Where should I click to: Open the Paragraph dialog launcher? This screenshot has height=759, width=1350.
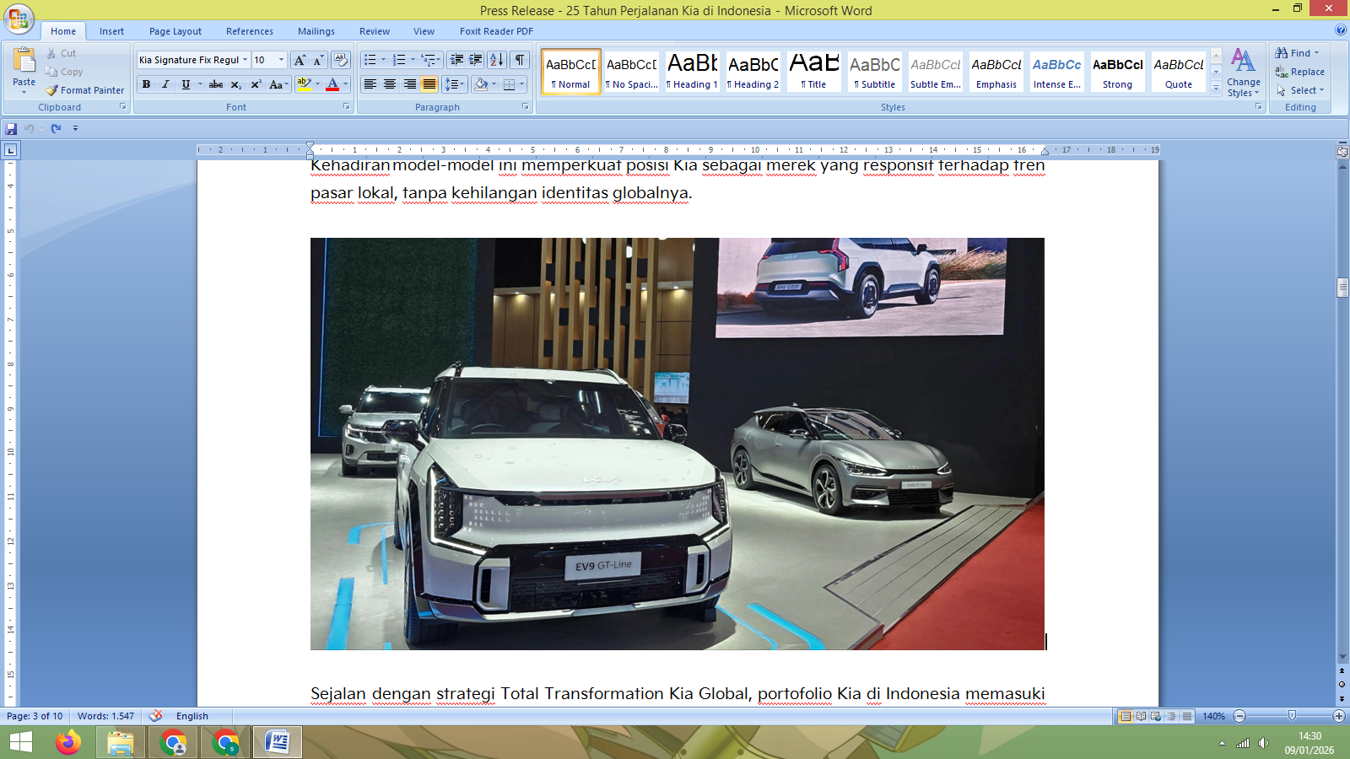(x=525, y=107)
